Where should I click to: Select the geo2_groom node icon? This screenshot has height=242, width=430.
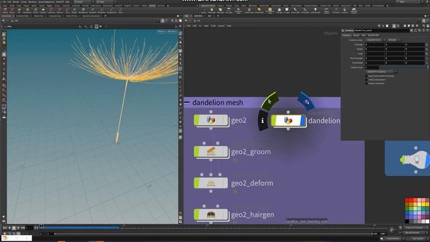pyautogui.click(x=211, y=151)
